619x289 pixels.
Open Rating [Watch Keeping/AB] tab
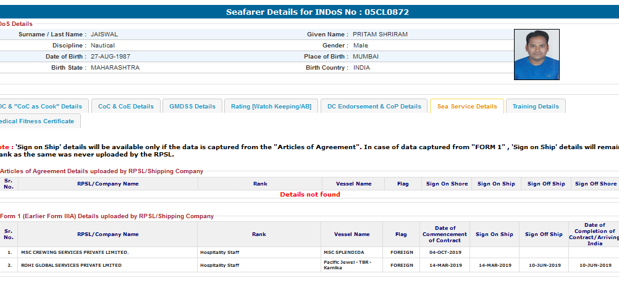271,106
